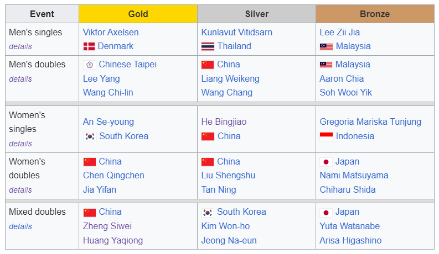Click Japan flag in Women's doubles bronze
Screen dimensions: 439x254
[x=326, y=162]
